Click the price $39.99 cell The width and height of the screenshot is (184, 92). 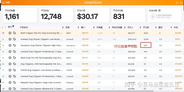(85, 76)
